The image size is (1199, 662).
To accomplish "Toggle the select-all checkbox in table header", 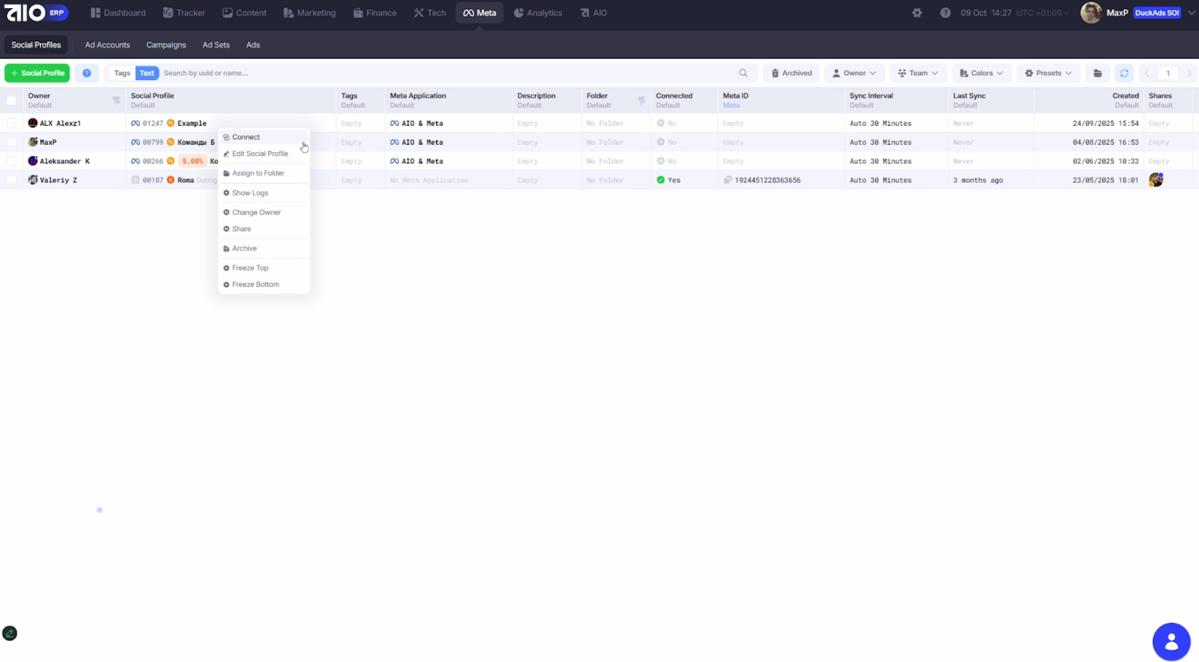I will [11, 100].
